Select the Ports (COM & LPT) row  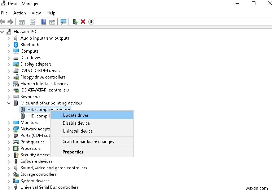click(35, 135)
